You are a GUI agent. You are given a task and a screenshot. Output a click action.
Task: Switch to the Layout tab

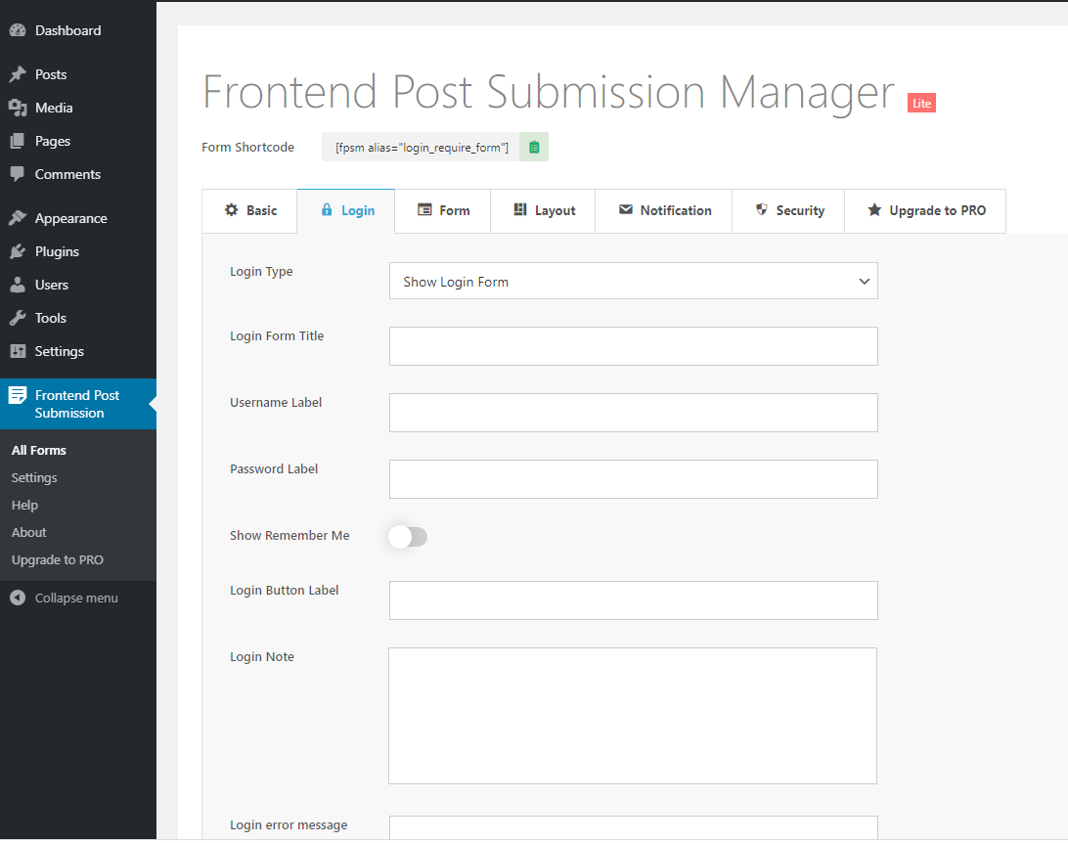tap(543, 211)
